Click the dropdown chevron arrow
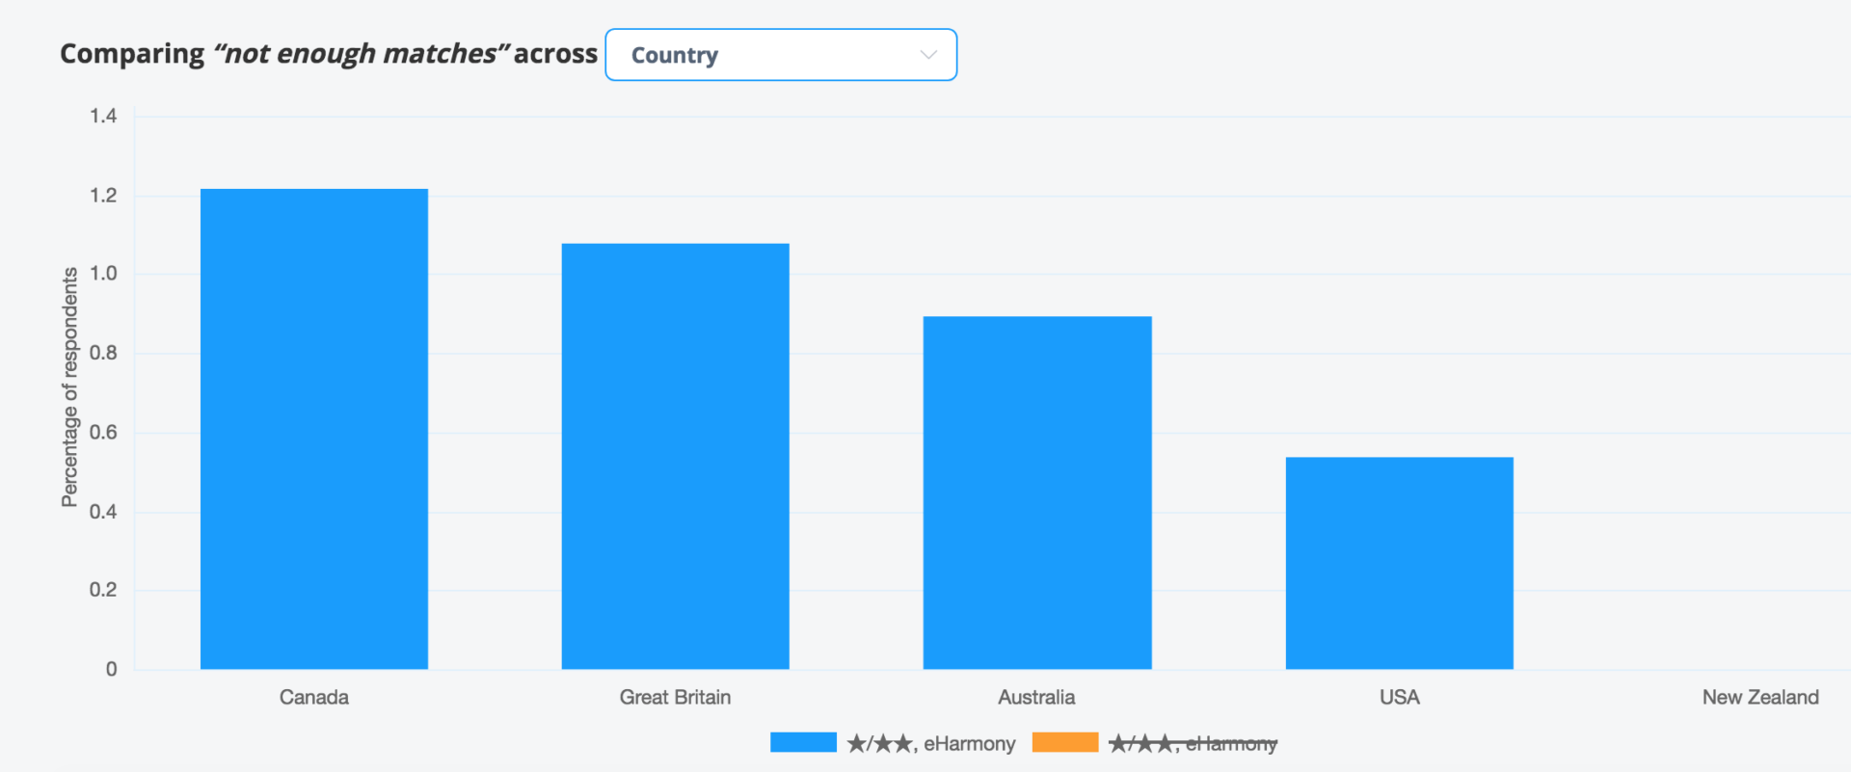This screenshot has width=1851, height=772. pyautogui.click(x=928, y=55)
